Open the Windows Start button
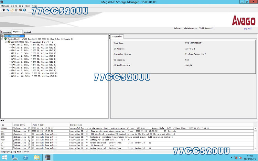 4,158
